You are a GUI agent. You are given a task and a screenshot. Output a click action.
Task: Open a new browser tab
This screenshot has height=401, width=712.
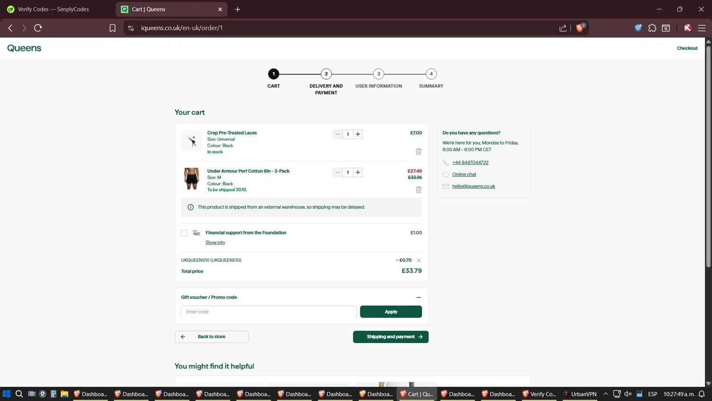click(238, 9)
